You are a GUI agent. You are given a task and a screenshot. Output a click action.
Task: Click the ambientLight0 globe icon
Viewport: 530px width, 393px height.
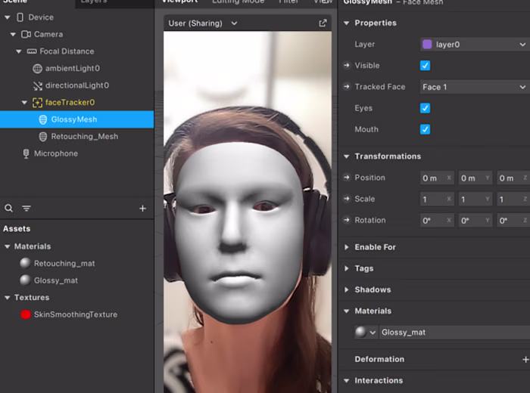tap(38, 69)
